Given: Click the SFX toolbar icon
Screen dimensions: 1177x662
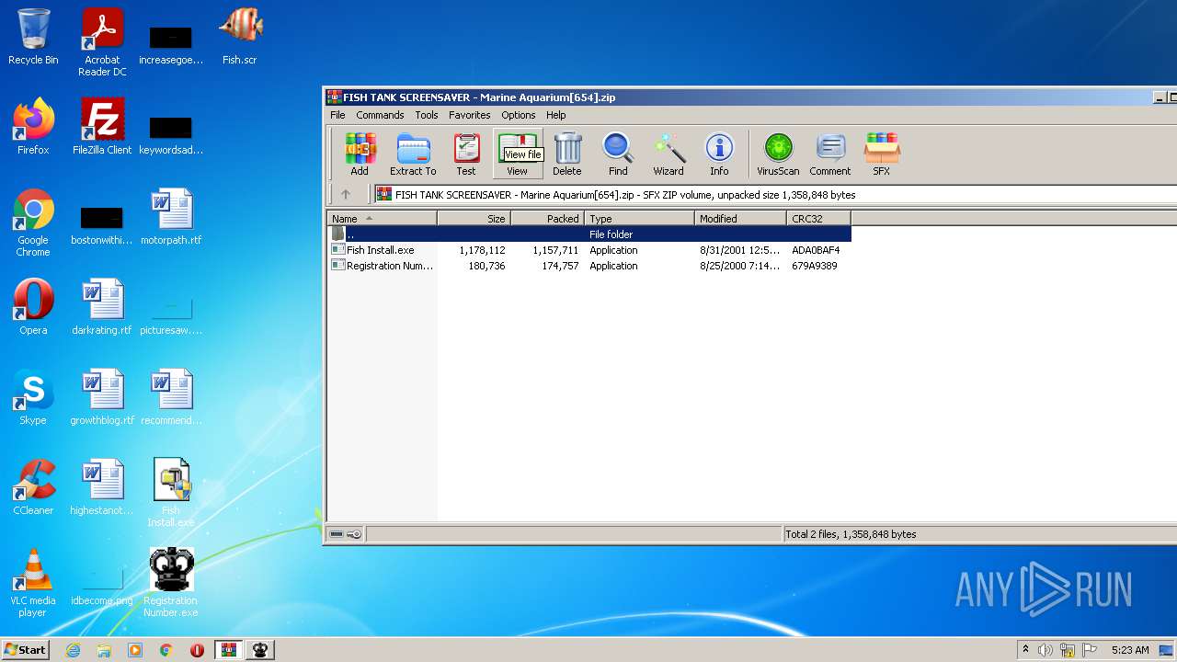Looking at the screenshot, I should (x=881, y=153).
